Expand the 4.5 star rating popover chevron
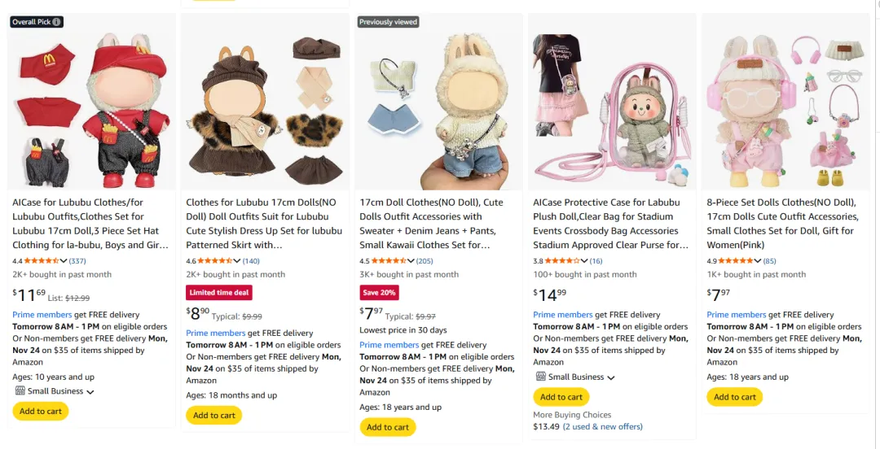Image resolution: width=880 pixels, height=449 pixels. (x=411, y=261)
